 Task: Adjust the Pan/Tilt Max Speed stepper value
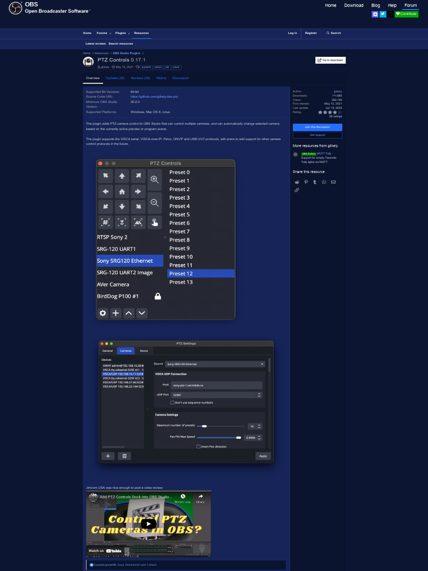coord(259,438)
